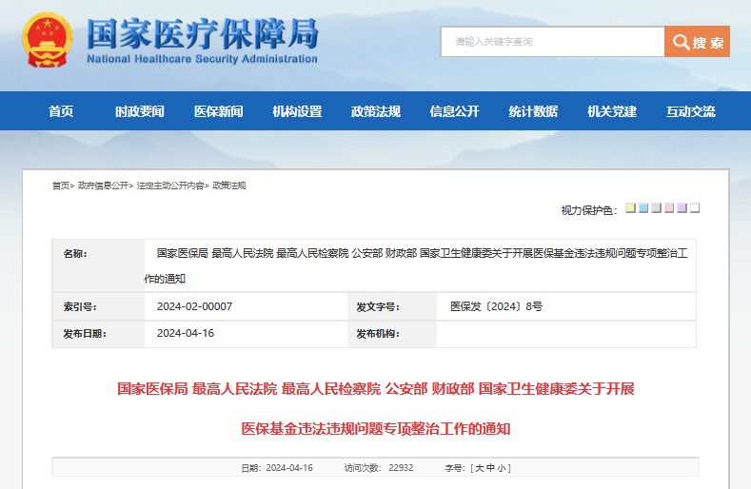Viewport: 751px width, 489px height.
Task: Select the white eye-protection color swatch
Action: click(695, 208)
